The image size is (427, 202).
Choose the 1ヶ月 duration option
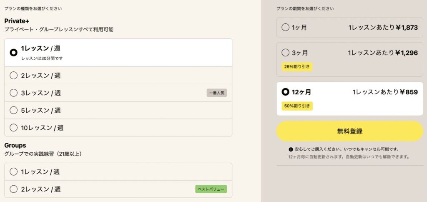click(350, 27)
